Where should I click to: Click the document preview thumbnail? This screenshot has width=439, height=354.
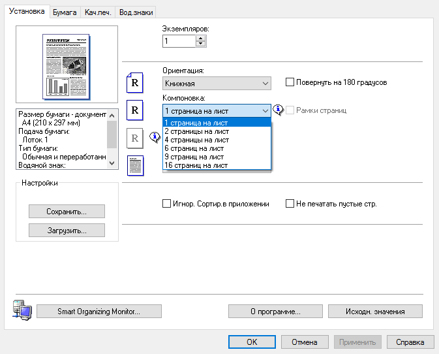(67, 67)
